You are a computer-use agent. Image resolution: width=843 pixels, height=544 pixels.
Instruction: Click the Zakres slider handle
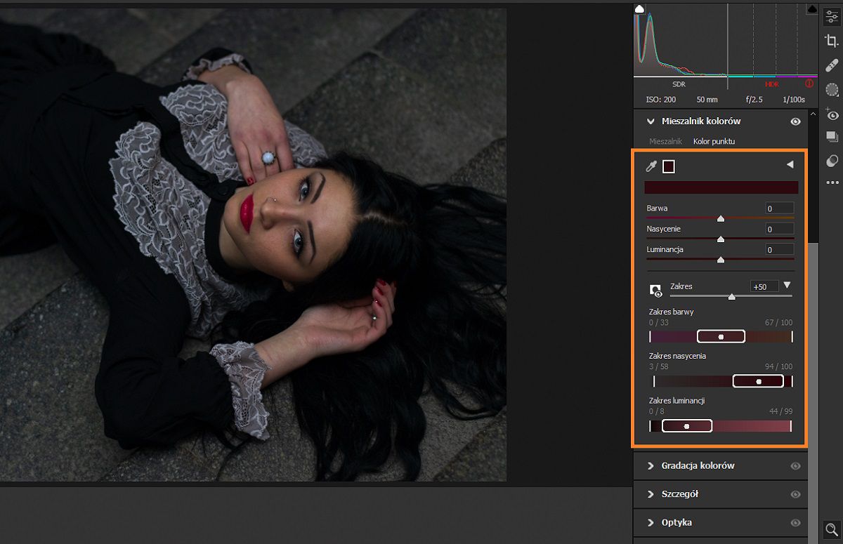(732, 297)
